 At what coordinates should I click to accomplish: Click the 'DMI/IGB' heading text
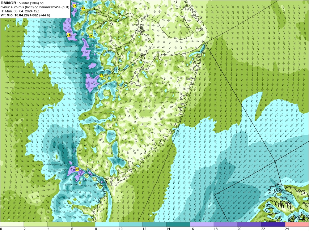pyautogui.click(x=8, y=3)
